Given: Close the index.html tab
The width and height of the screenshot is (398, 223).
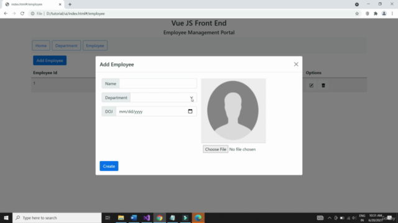Looking at the screenshot, I should tap(60, 4).
